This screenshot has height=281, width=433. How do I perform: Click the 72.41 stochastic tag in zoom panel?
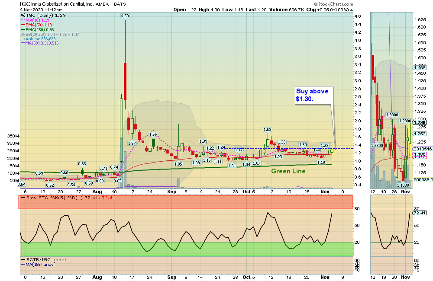(420, 213)
